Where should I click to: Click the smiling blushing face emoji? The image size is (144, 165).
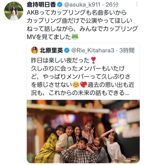[76, 85]
